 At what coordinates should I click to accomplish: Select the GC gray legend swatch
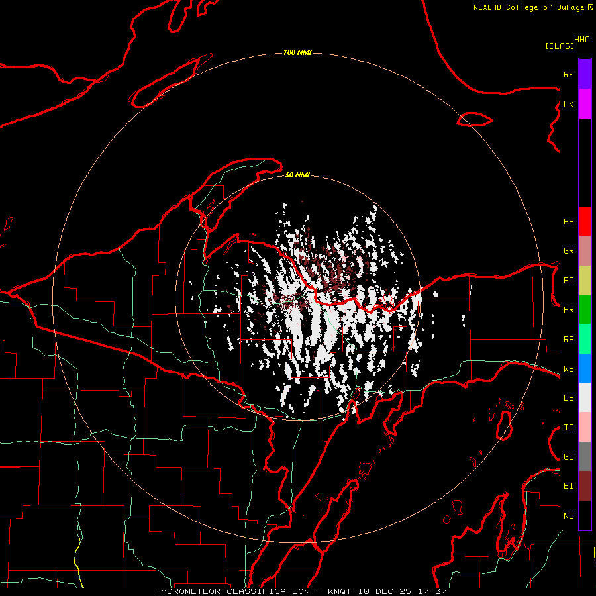point(585,456)
